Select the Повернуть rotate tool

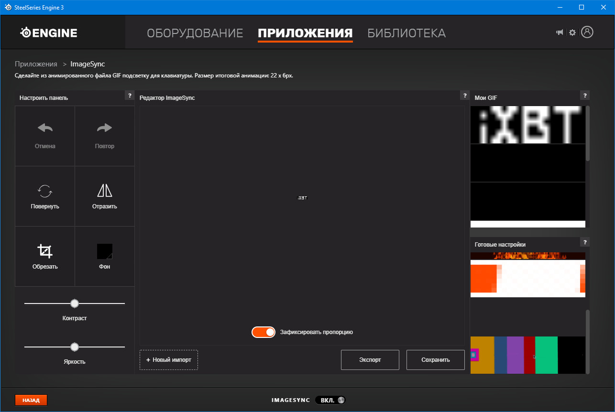pos(45,196)
